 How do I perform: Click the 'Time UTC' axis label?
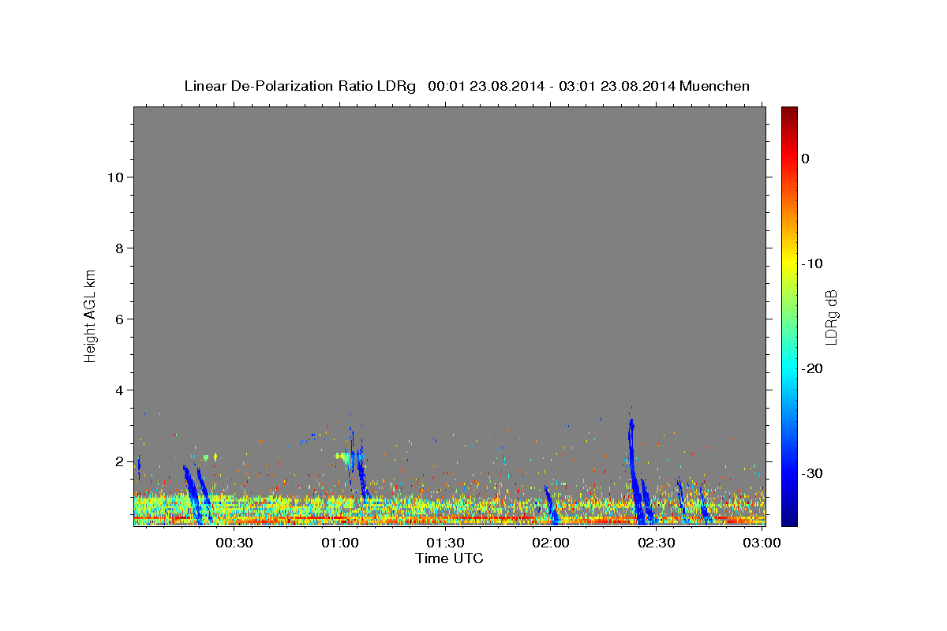[x=449, y=558]
